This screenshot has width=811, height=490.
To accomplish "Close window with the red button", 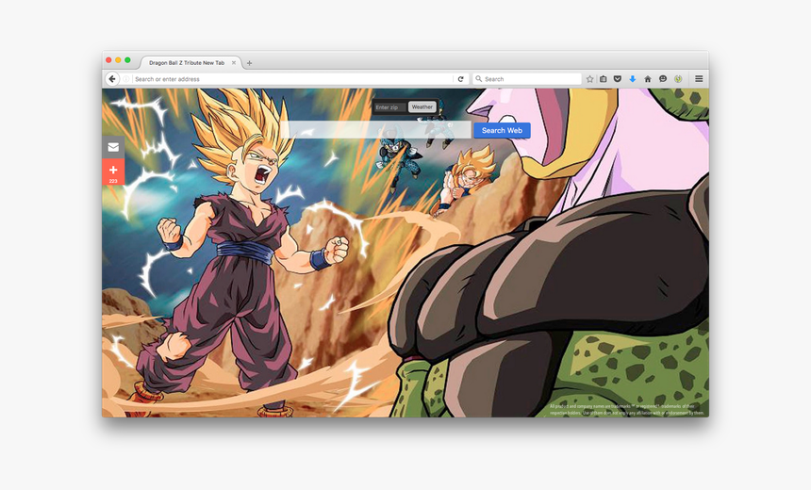I will [x=108, y=60].
